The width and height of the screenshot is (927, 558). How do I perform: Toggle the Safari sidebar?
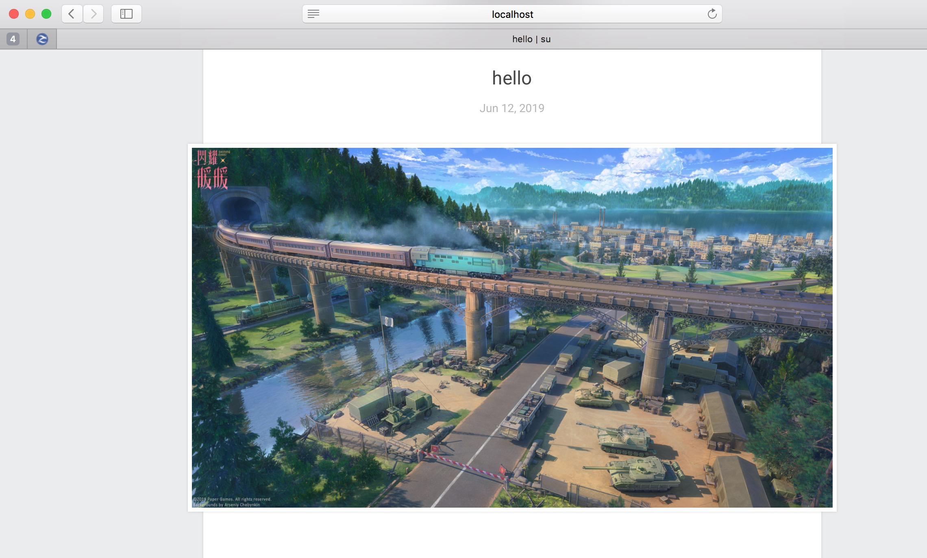click(126, 14)
